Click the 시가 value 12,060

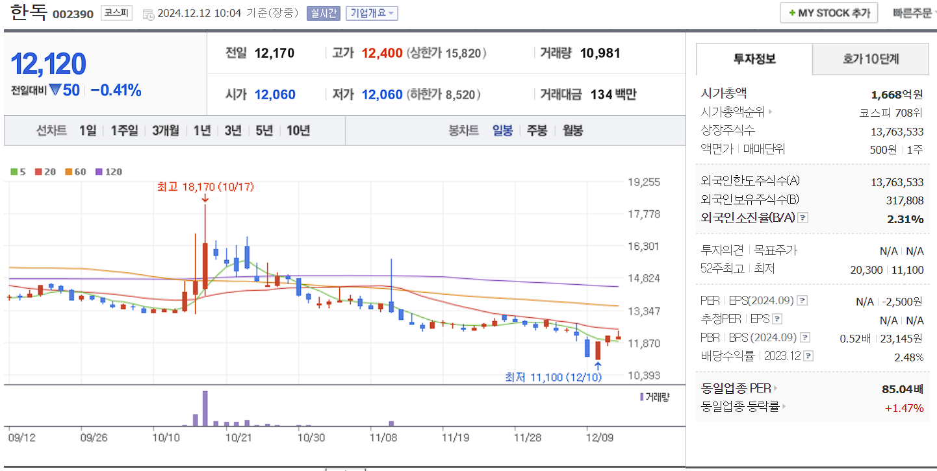[x=275, y=95]
